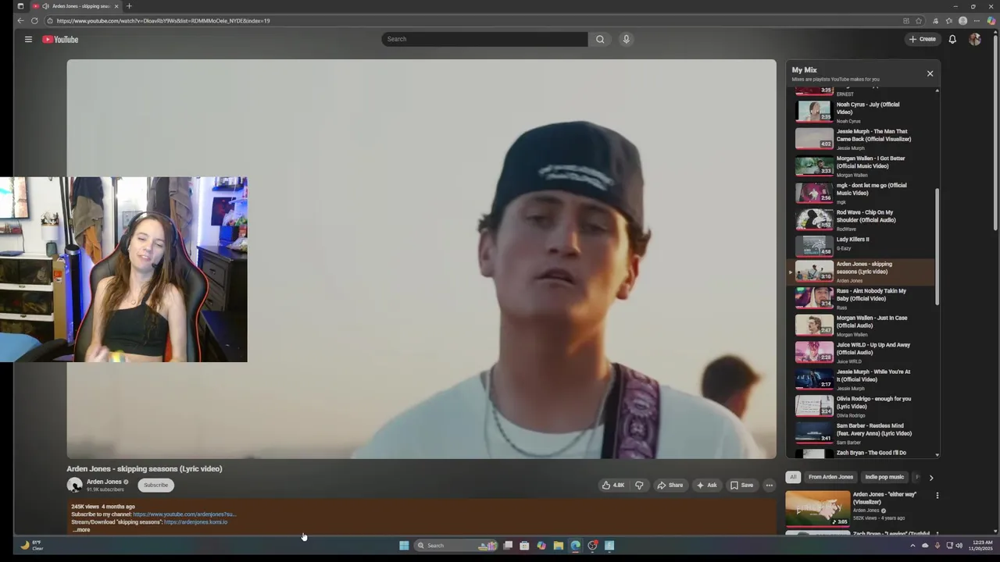The height and width of the screenshot is (562, 1000).
Task: Like the video (4.8K)
Action: (x=613, y=485)
